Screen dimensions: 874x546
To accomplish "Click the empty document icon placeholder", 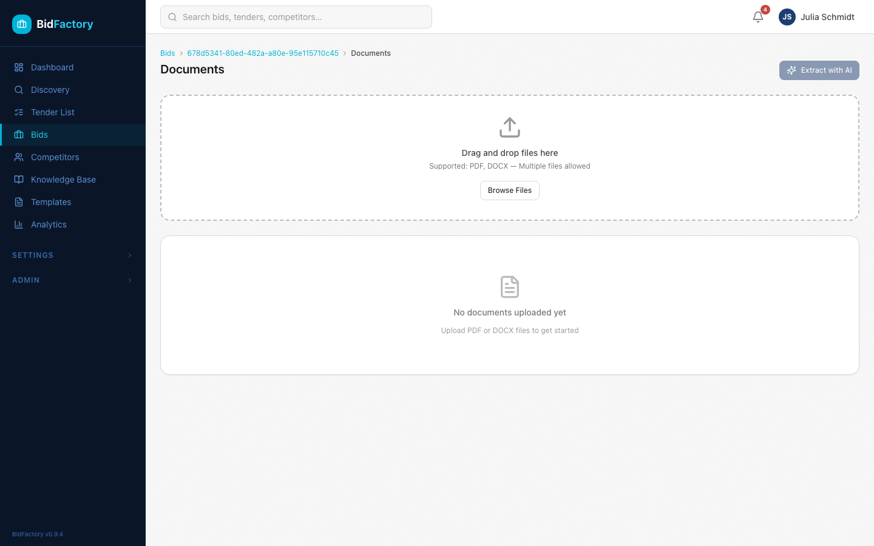I will click(510, 287).
